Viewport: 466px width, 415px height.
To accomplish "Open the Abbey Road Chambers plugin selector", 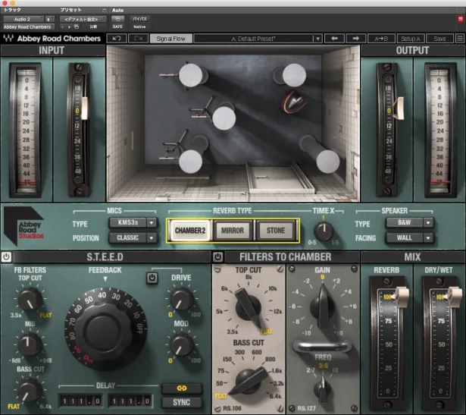I will (x=29, y=27).
